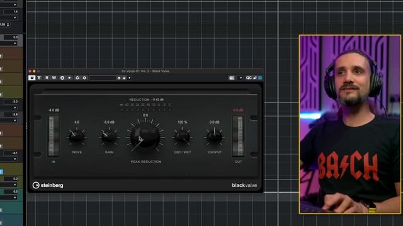Load the next preset arrow
Image resolution: width=403 pixels, height=226 pixels.
(124, 78)
